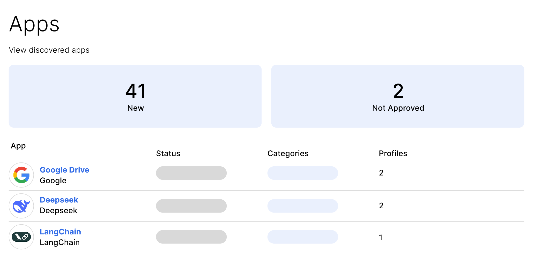535x262 pixels.
Task: Sort by the Profiles column header
Action: (x=393, y=153)
